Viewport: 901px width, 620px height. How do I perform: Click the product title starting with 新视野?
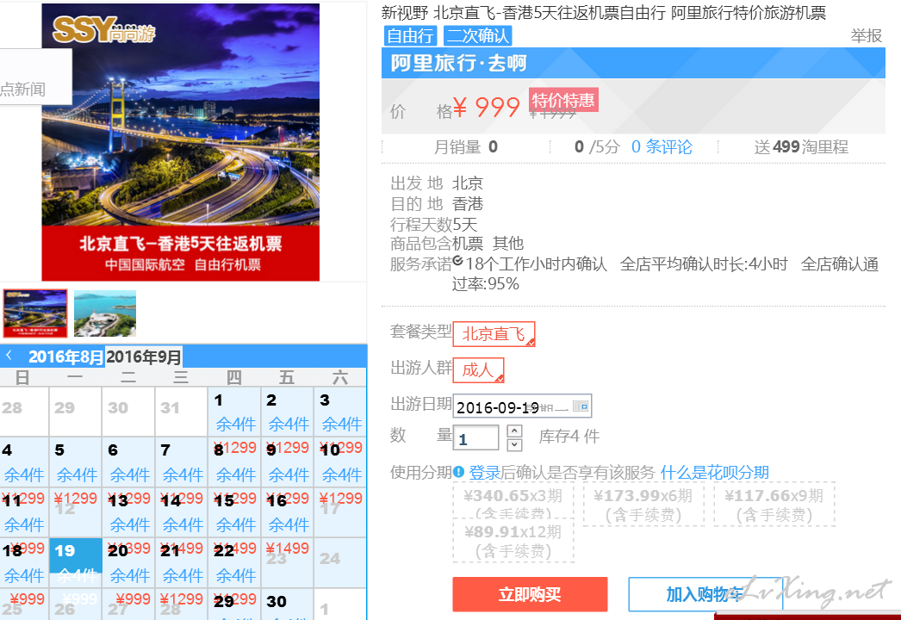603,12
